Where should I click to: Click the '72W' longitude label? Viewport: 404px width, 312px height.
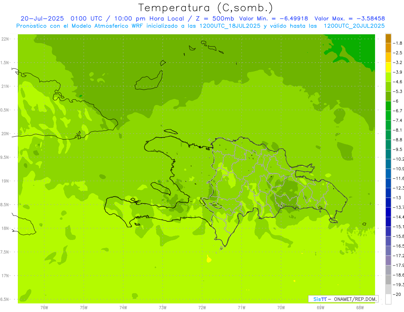pos(202,308)
